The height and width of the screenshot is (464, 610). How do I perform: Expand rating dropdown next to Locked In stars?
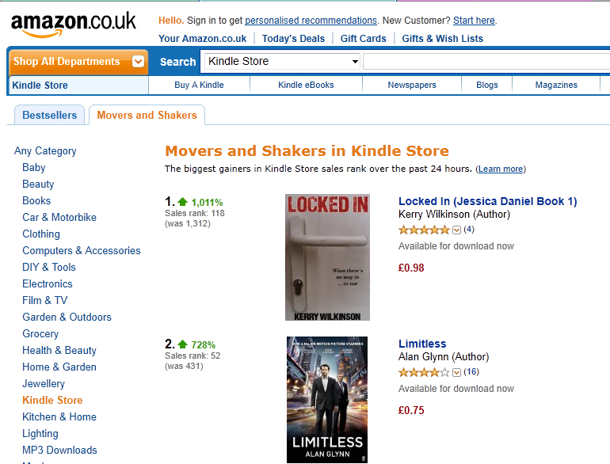[x=456, y=230]
